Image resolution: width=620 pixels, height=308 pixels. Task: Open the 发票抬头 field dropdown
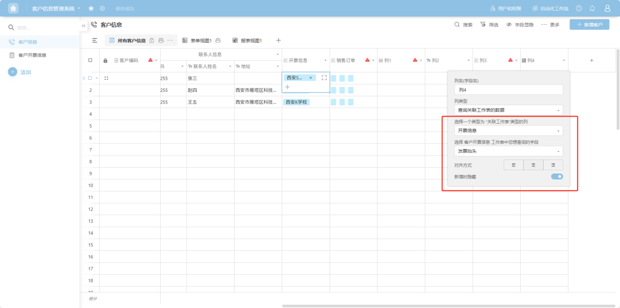click(x=508, y=151)
